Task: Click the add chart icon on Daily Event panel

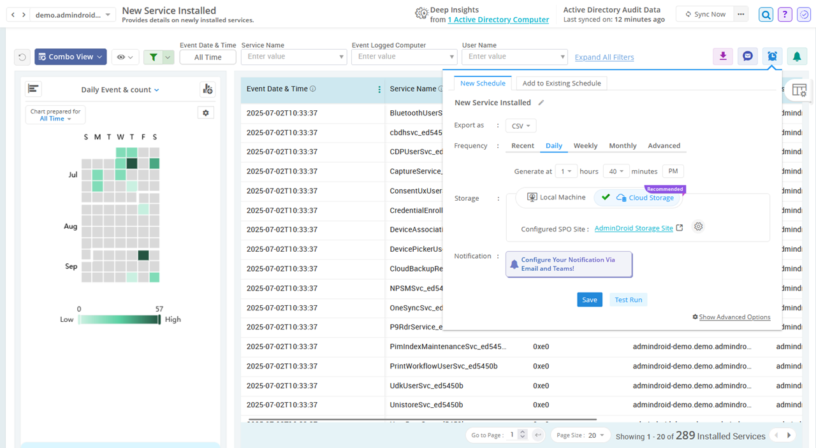Action: (x=207, y=89)
